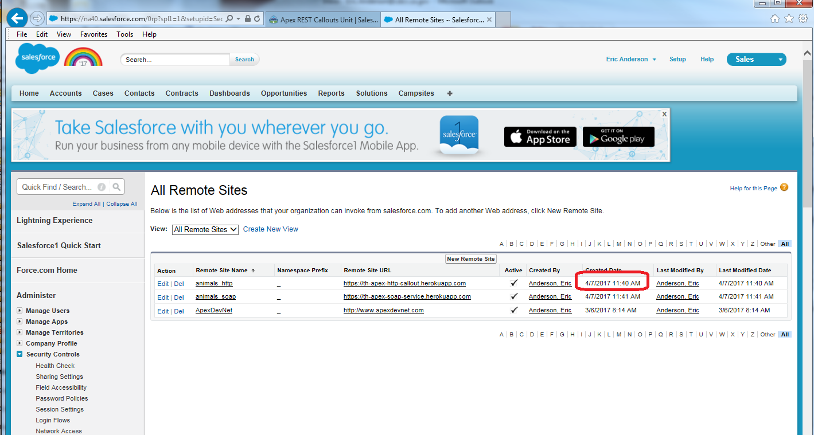Click the Expand All link in sidebar

coord(87,204)
